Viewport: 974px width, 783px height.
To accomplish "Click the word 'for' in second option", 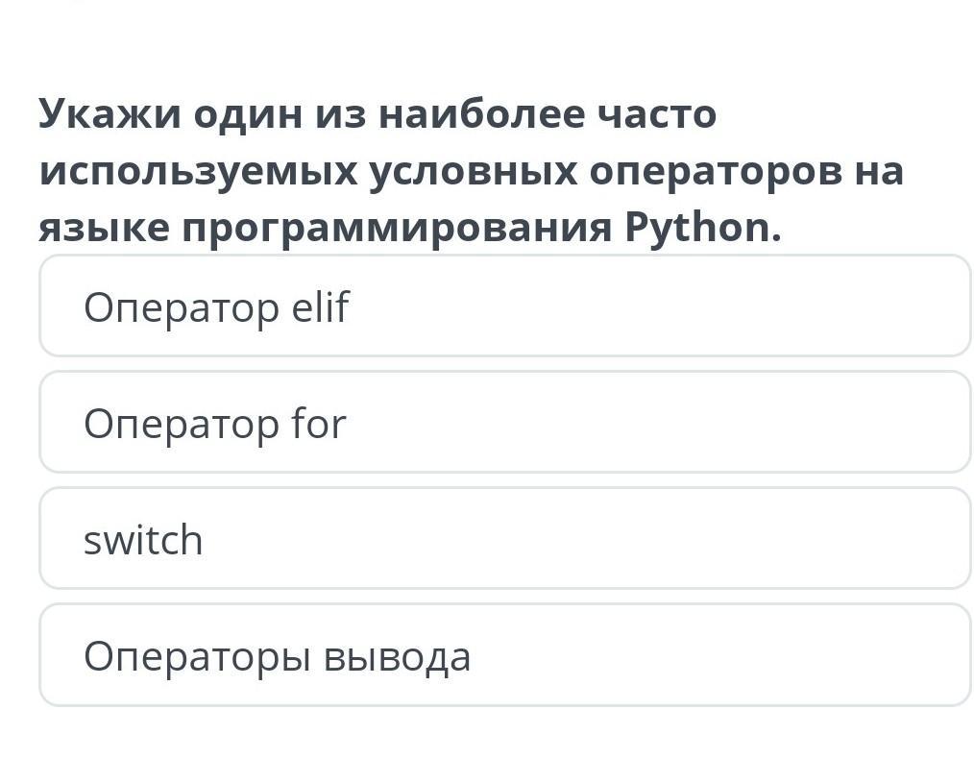I will (x=319, y=423).
